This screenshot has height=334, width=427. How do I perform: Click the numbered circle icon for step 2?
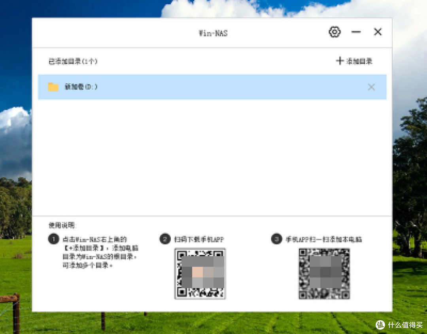[x=165, y=239]
